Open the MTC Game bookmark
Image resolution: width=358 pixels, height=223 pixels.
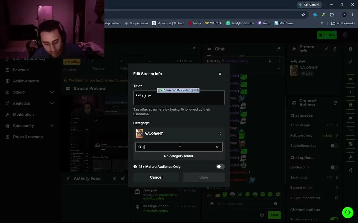click(283, 23)
